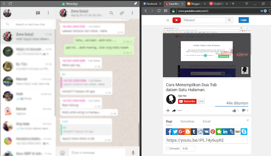Screen dimensions: 271x156
Task: Click the YouTube search magnifier button
Action: coord(230,20)
